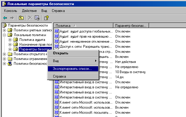Screen dimensions: 186x117
Task: Expand Политика аудита tree node
Action: pos(10,40)
